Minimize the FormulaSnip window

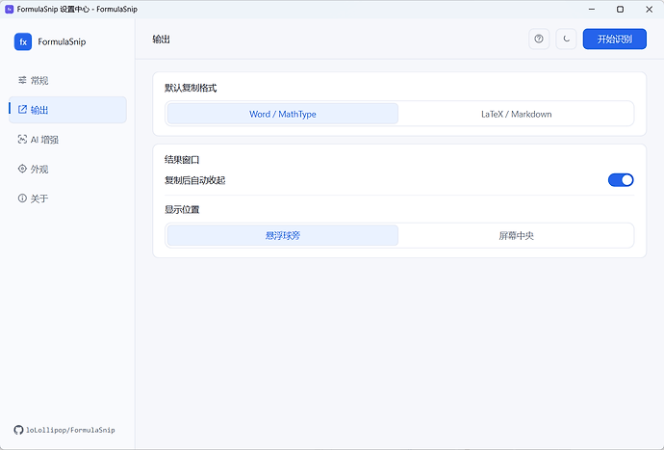click(x=592, y=9)
